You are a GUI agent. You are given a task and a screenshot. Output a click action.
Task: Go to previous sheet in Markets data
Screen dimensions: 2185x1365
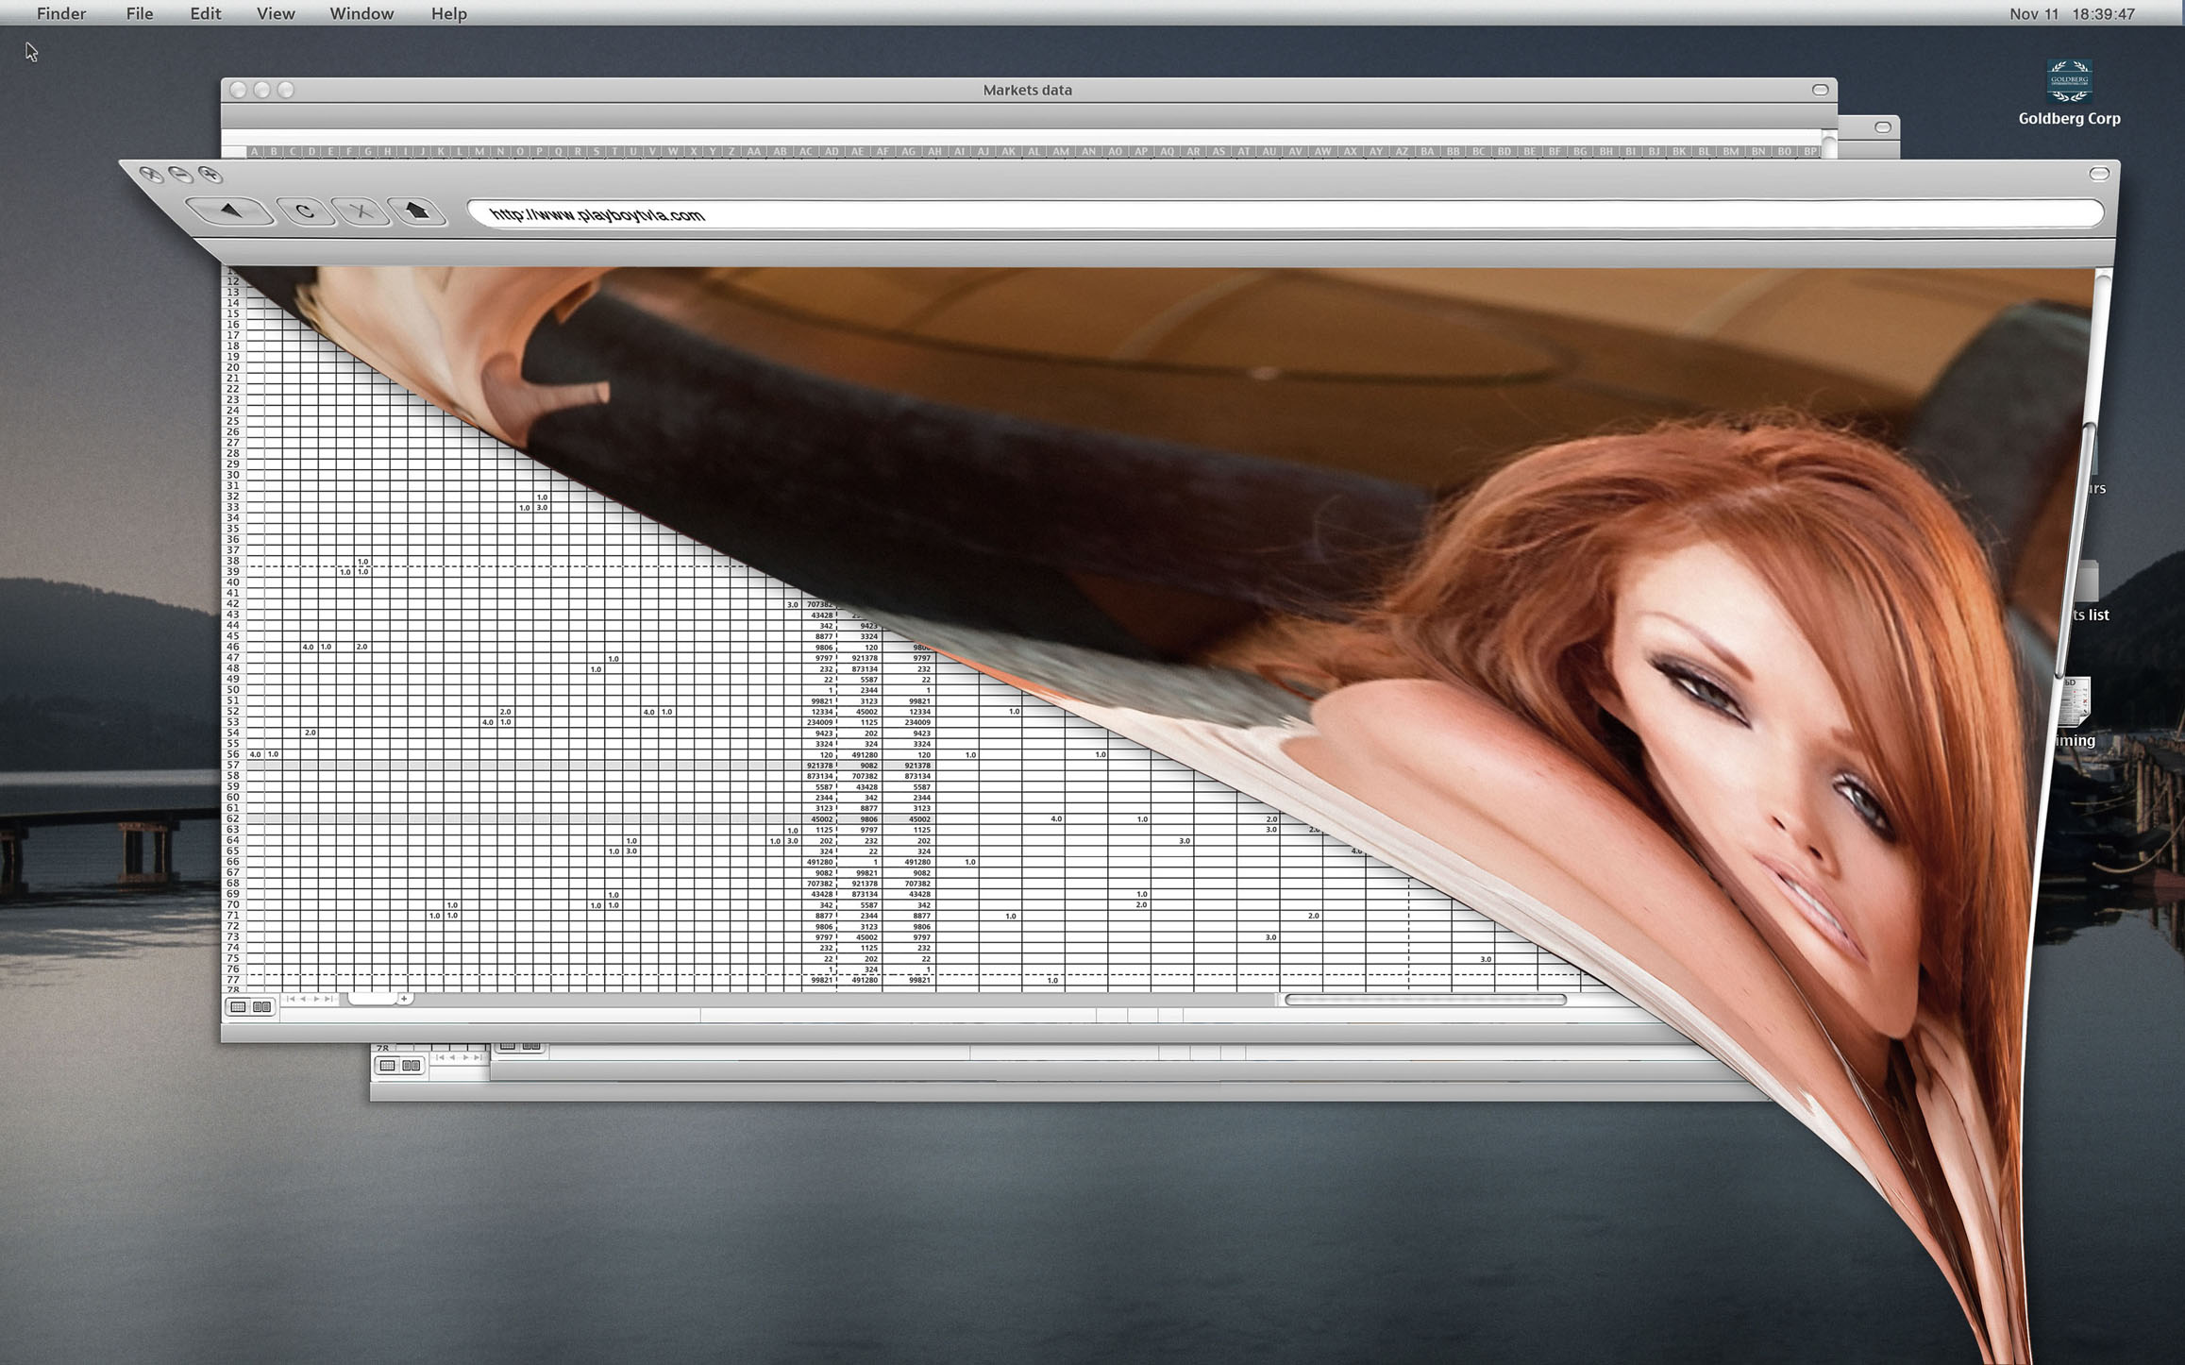click(303, 999)
